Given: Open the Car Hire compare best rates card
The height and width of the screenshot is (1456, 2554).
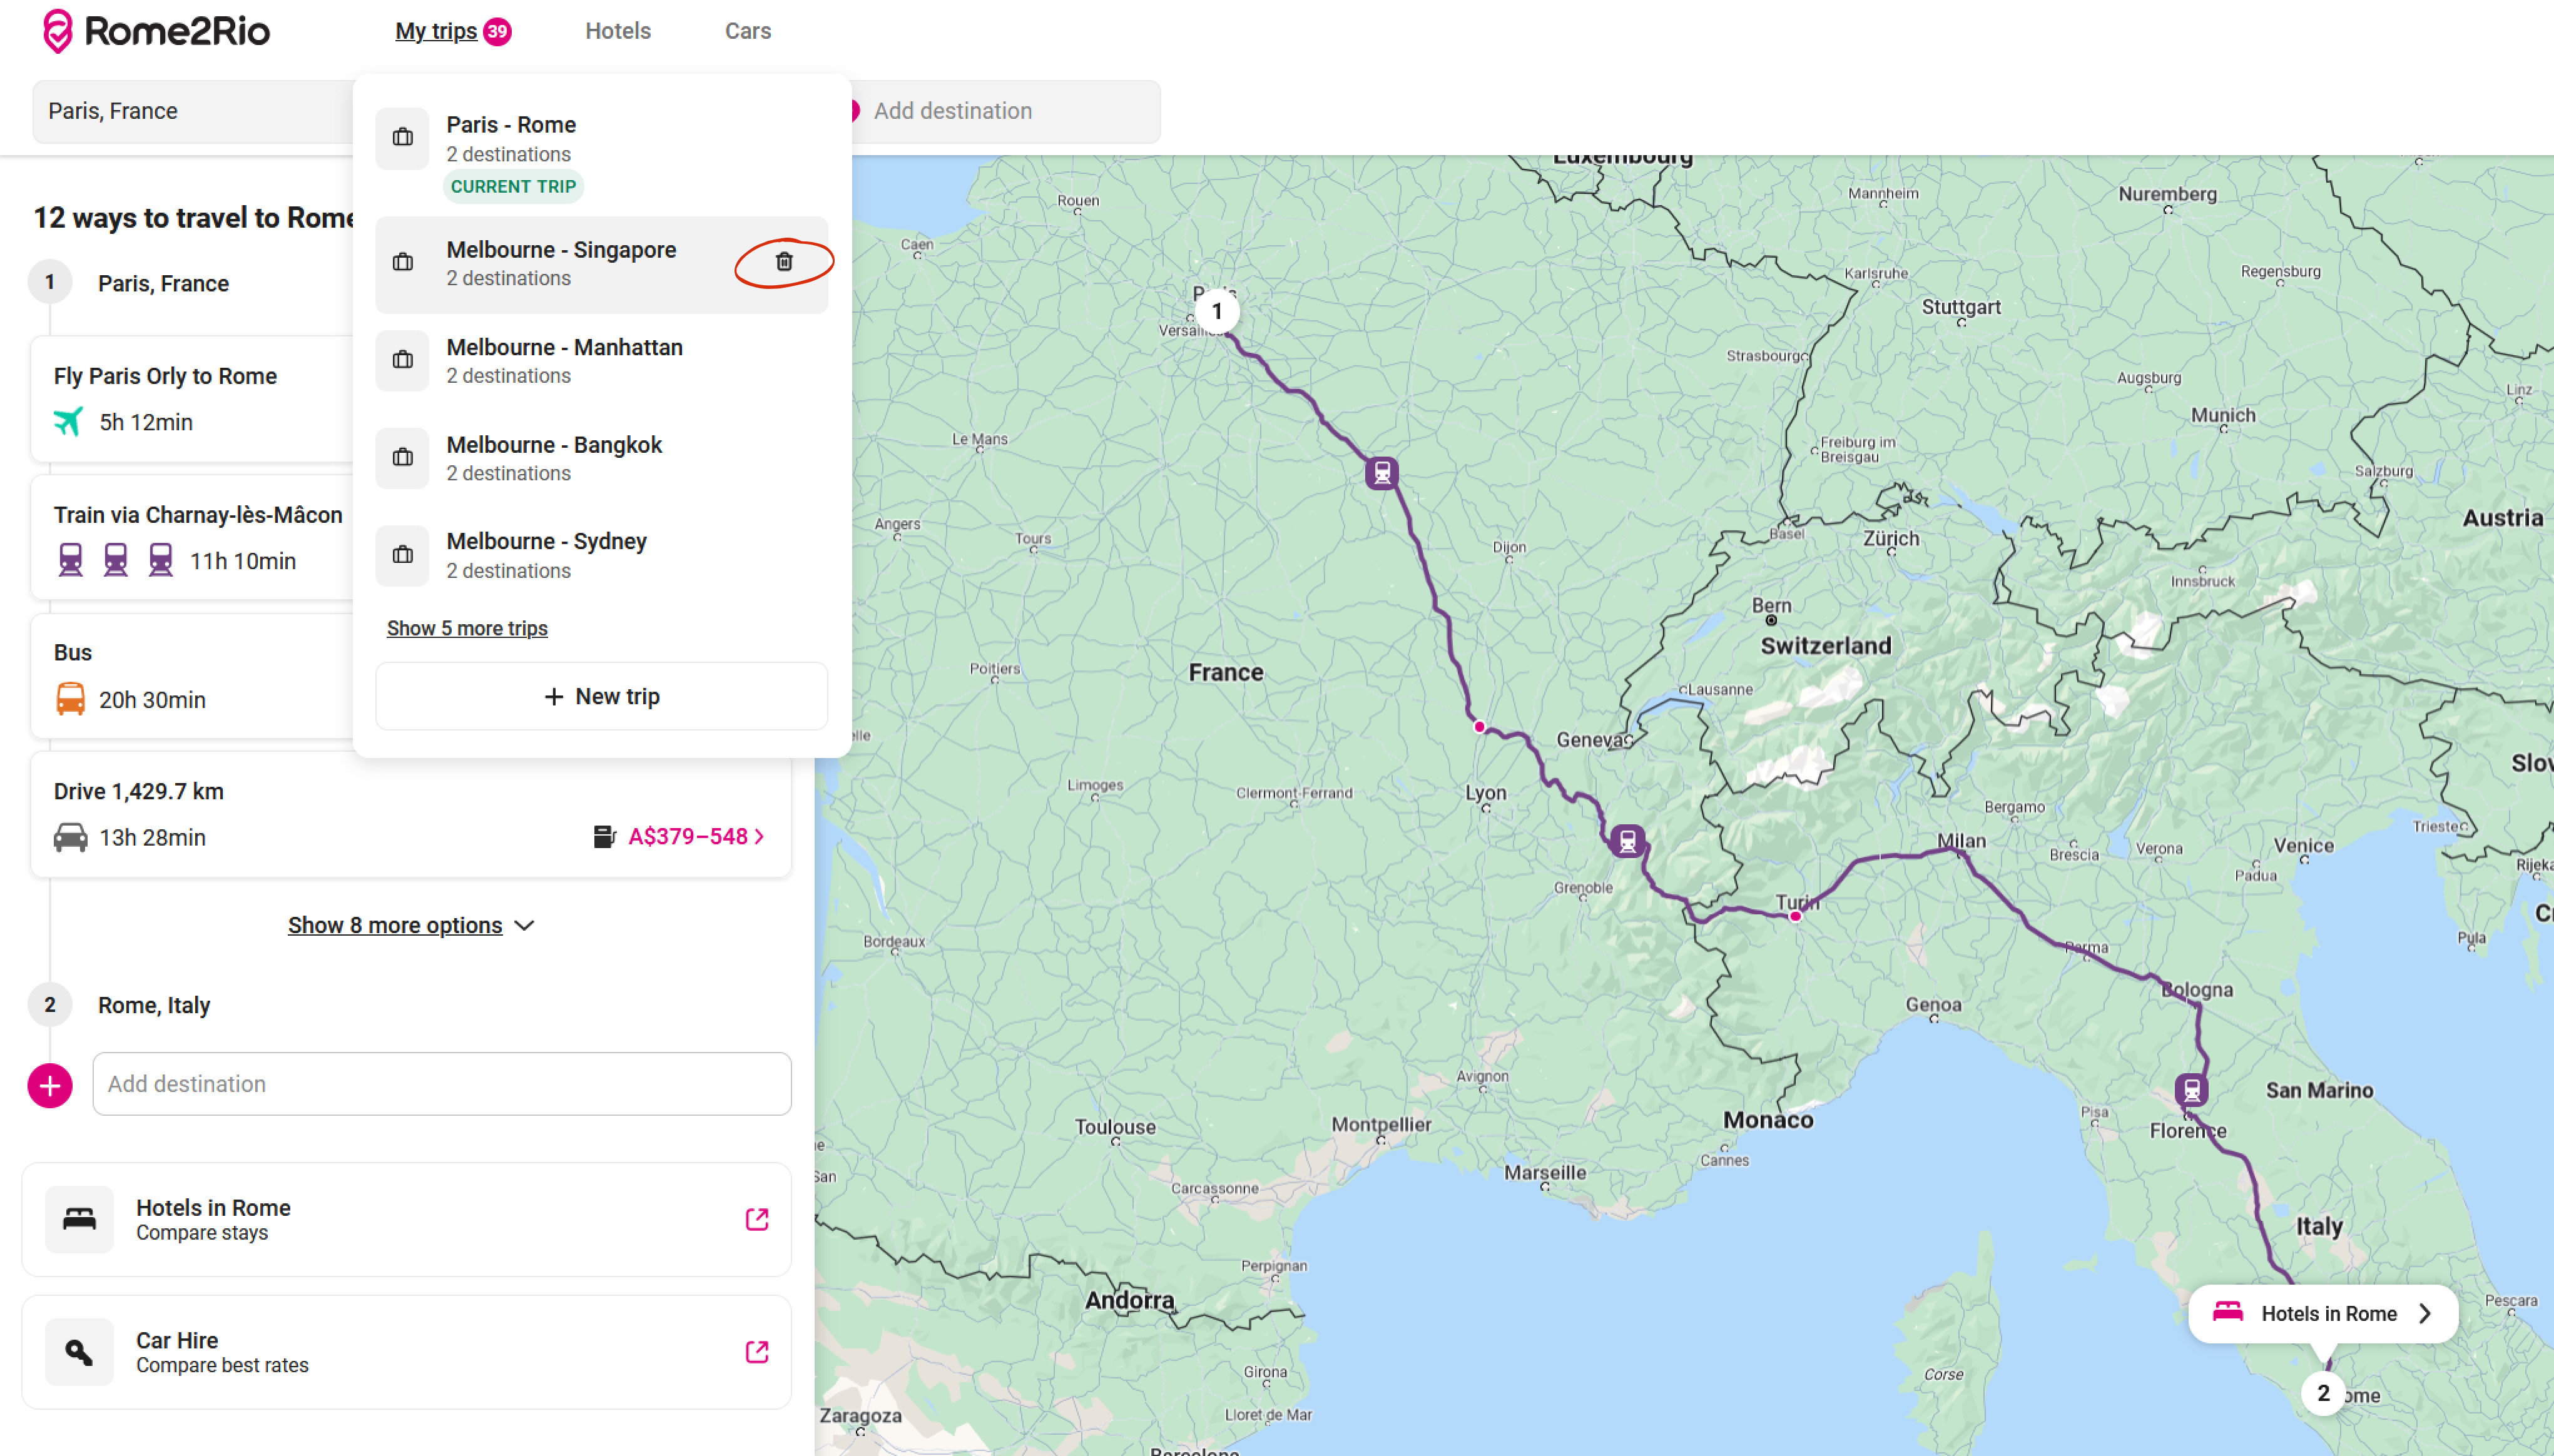Looking at the screenshot, I should [x=407, y=1352].
